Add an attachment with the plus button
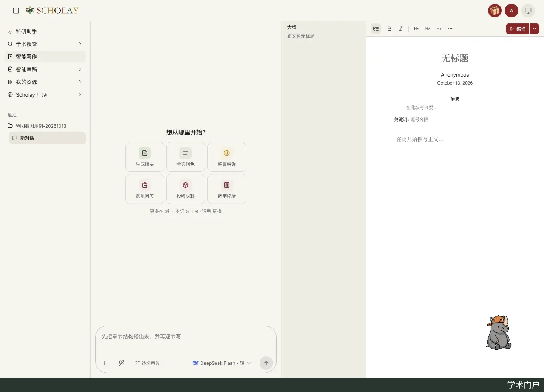This screenshot has width=544, height=392. (105, 363)
